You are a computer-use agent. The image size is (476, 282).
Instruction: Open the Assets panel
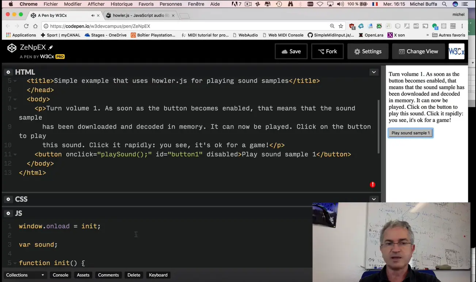pyautogui.click(x=83, y=275)
